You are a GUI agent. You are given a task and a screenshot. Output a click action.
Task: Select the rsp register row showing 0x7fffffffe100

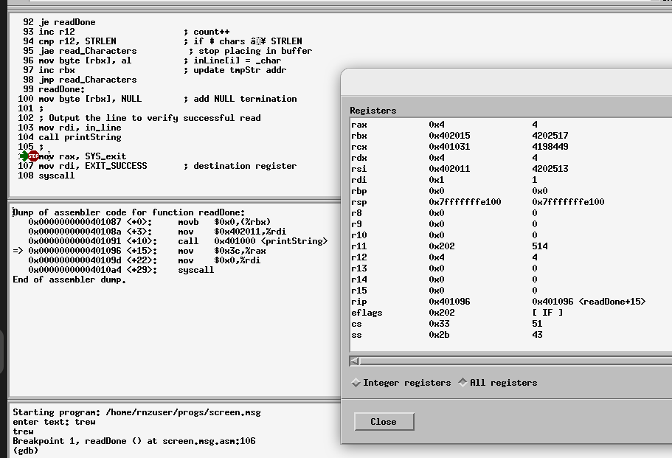(x=511, y=202)
